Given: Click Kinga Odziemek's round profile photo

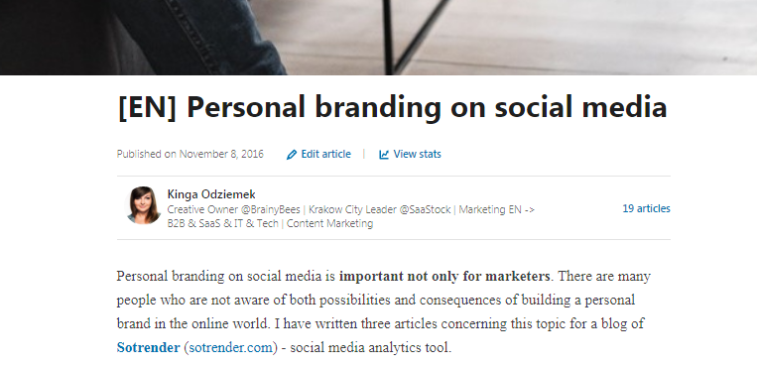Looking at the screenshot, I should click(143, 205).
